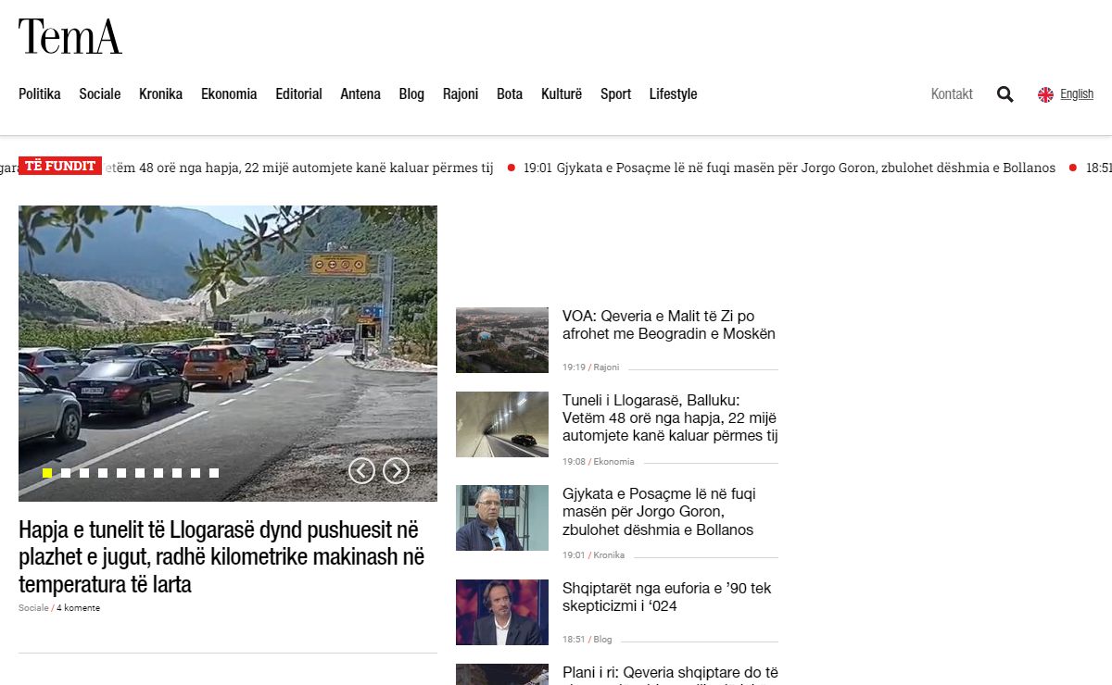Open the Sport menu section

coord(615,94)
